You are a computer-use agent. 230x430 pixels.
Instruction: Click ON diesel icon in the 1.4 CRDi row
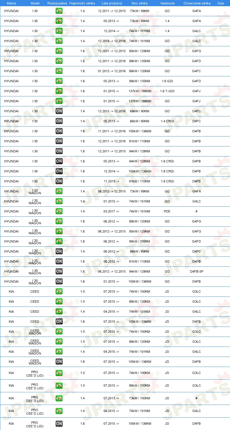(x=59, y=121)
